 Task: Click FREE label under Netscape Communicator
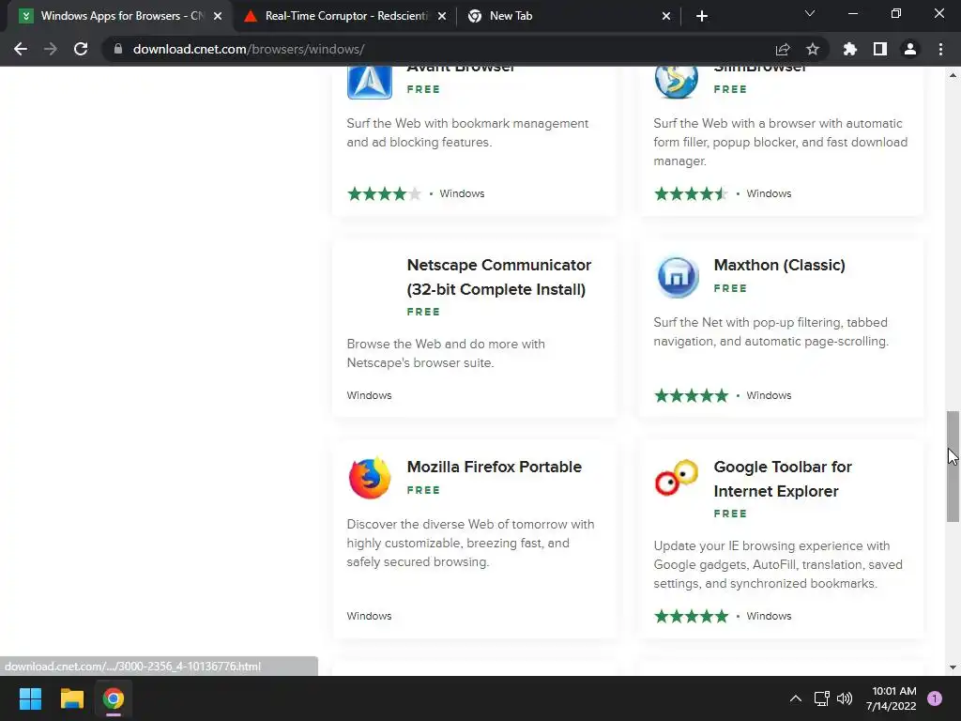coord(423,312)
